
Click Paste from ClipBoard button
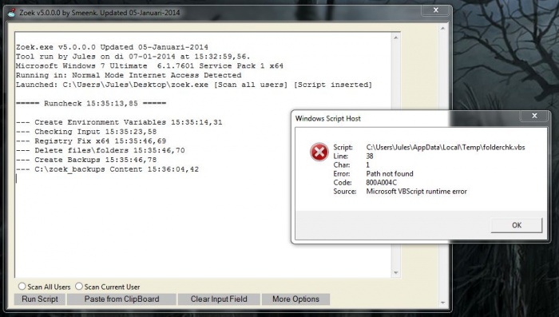121,299
